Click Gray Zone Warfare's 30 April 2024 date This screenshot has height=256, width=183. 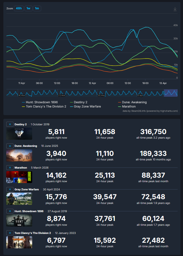(51, 190)
